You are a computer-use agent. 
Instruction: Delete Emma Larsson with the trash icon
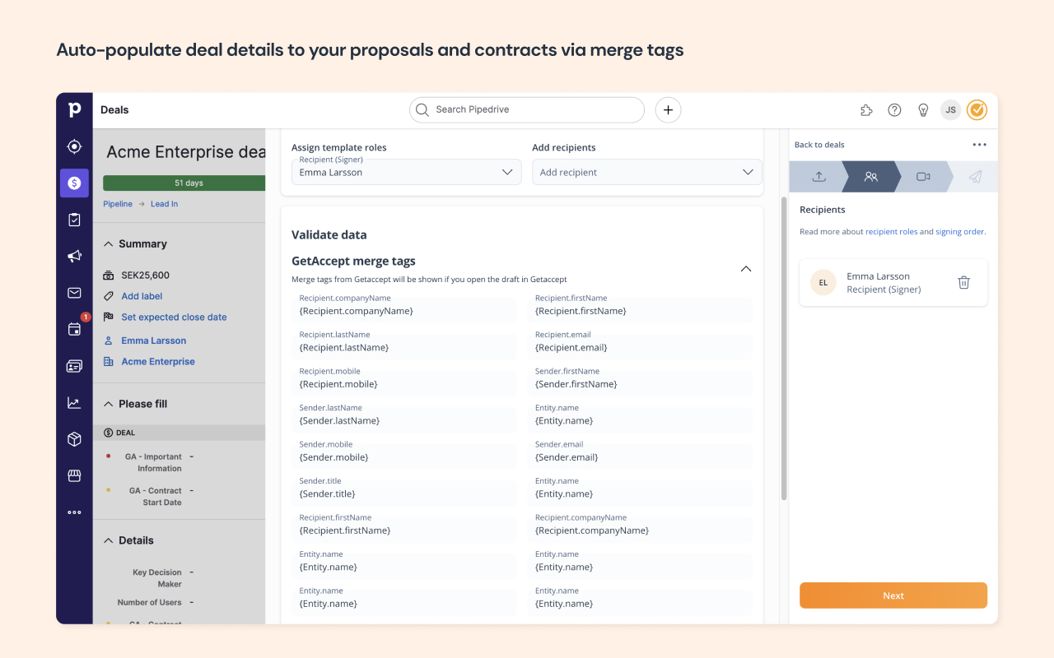(963, 282)
